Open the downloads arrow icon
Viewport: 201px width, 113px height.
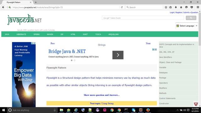(x=176, y=7)
